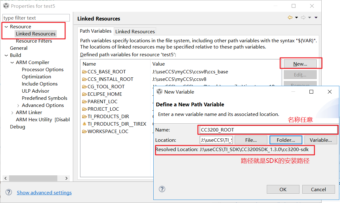
Task: Select the WORKSPACE_LOC folder icon
Action: pos(84,131)
